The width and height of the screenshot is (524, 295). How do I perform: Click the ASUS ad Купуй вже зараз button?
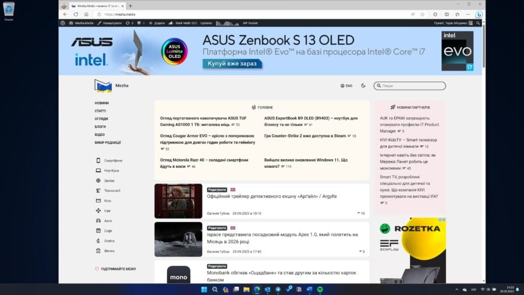(x=232, y=64)
